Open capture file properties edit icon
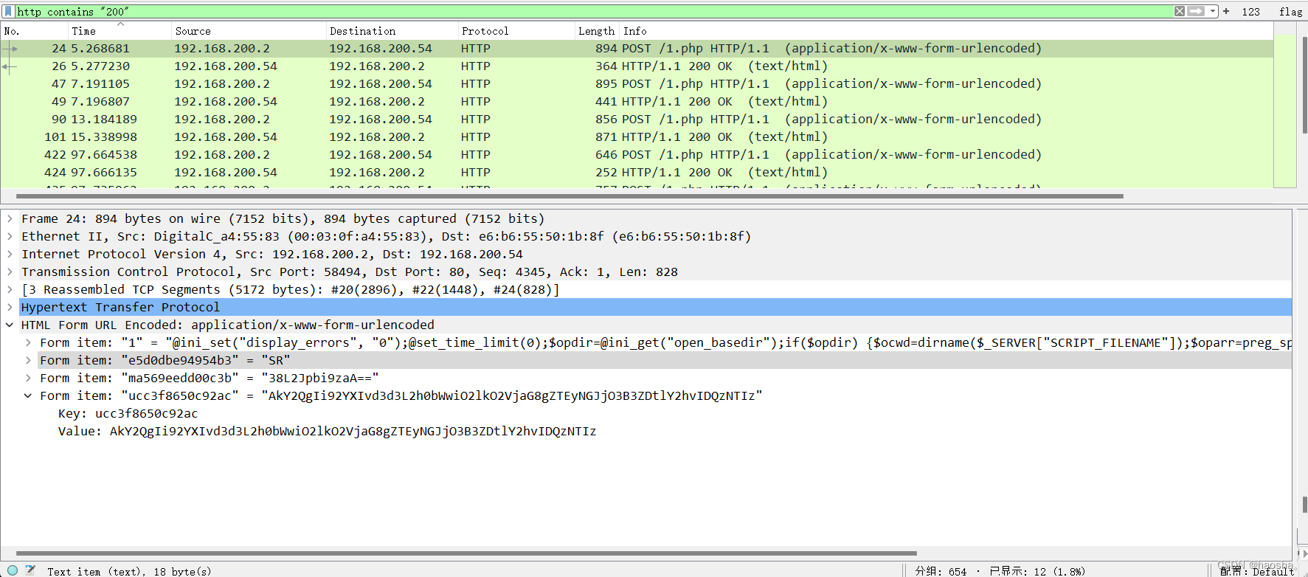 pyautogui.click(x=30, y=570)
